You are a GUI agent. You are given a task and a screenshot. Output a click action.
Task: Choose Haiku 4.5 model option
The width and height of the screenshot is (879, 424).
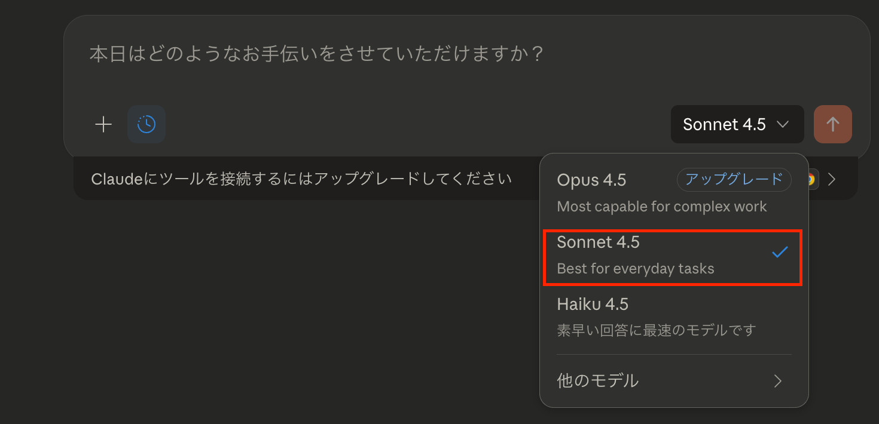tap(674, 317)
